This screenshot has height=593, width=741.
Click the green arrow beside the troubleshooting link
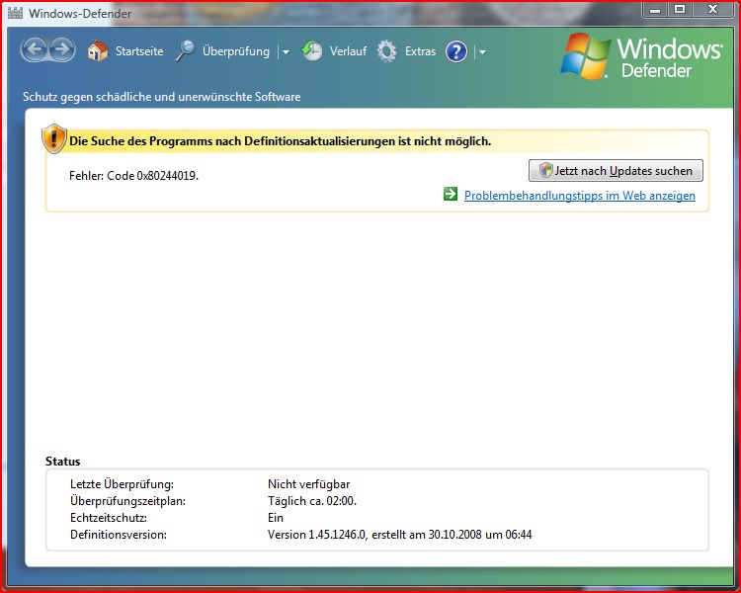coord(451,194)
